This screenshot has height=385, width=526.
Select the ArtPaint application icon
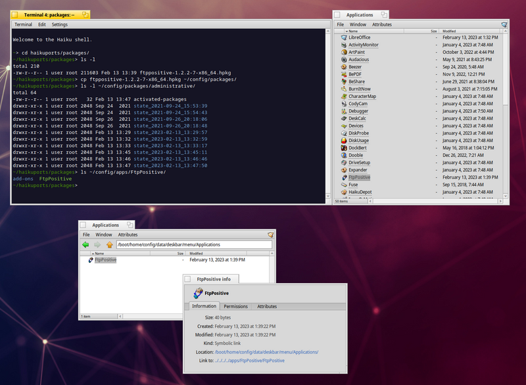344,52
